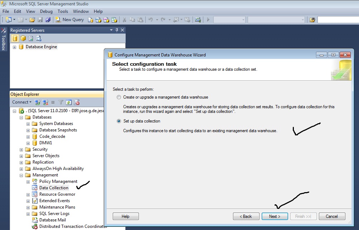Select the SQL Server Logs tree item
The image size is (359, 230).
point(54,214)
